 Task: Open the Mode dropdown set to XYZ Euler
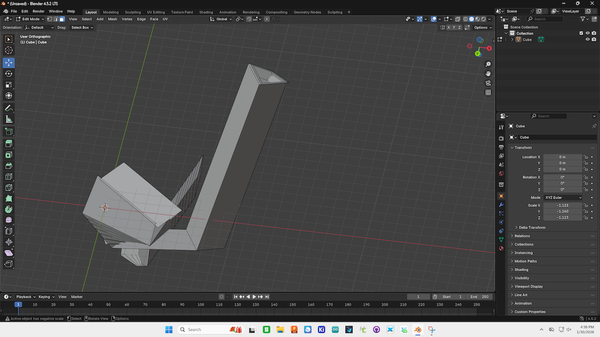point(563,197)
